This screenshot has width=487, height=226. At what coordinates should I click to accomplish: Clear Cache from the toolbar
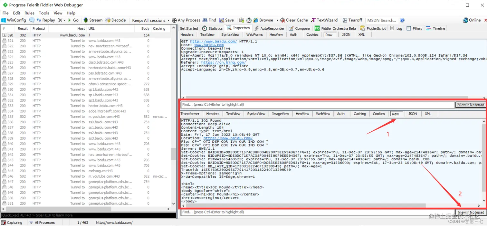[294, 20]
